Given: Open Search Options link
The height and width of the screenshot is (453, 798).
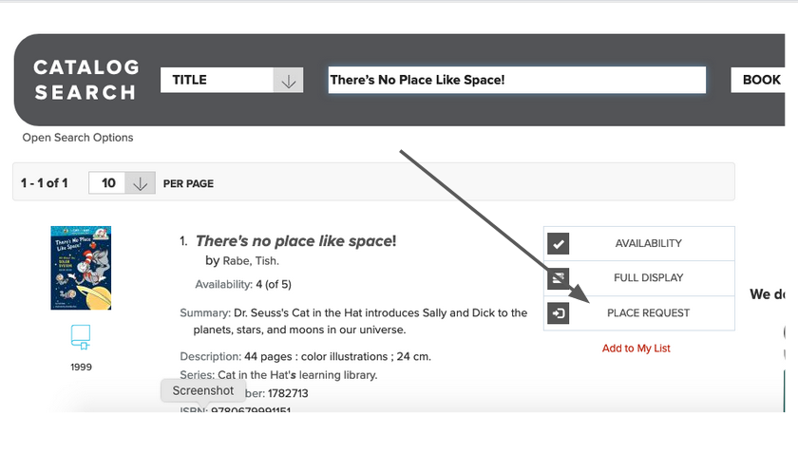Looking at the screenshot, I should (x=78, y=138).
